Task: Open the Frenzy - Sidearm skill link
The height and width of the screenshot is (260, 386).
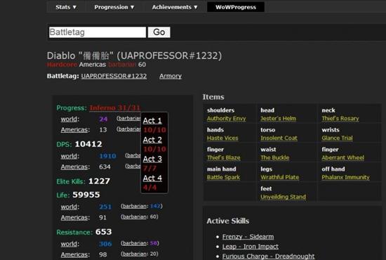Action: [248, 237]
